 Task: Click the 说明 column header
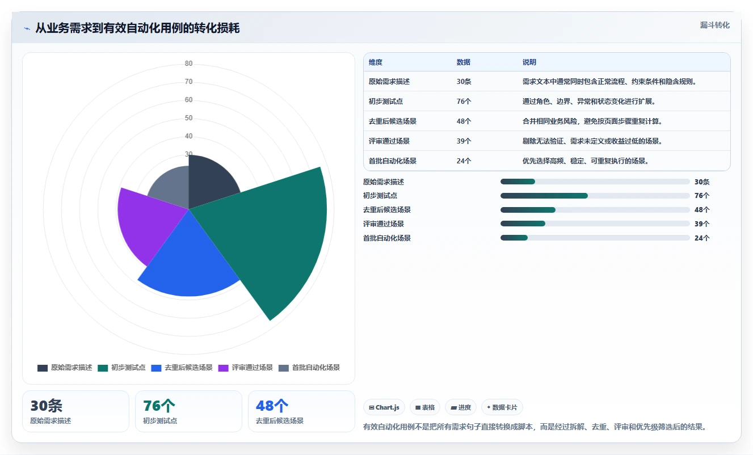[529, 62]
